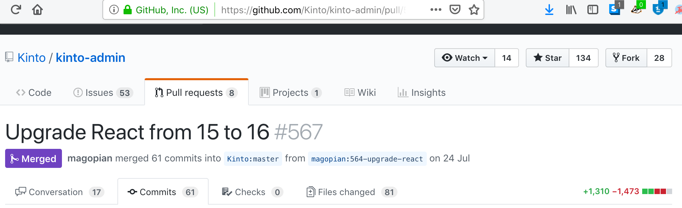Save page to Pocket icon

coord(455,10)
